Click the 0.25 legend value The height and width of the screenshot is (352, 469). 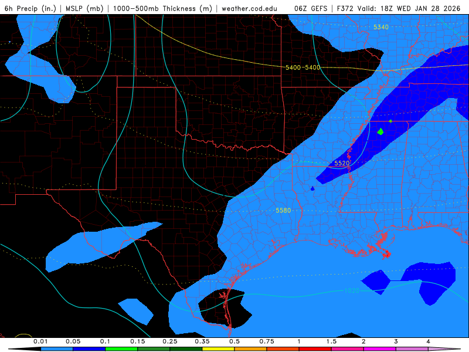170,341
